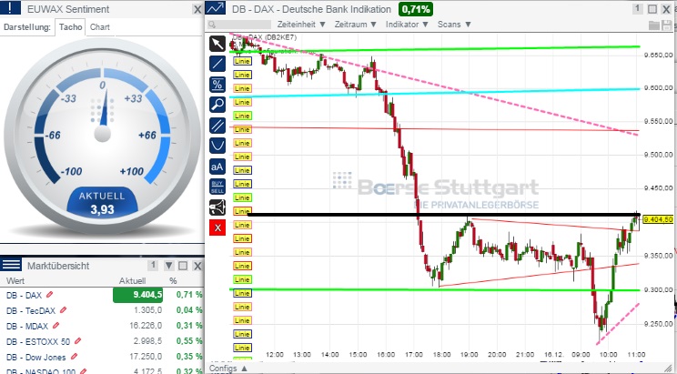
Task: Click the yellow 9.404,50 price label on axis
Action: (658, 220)
